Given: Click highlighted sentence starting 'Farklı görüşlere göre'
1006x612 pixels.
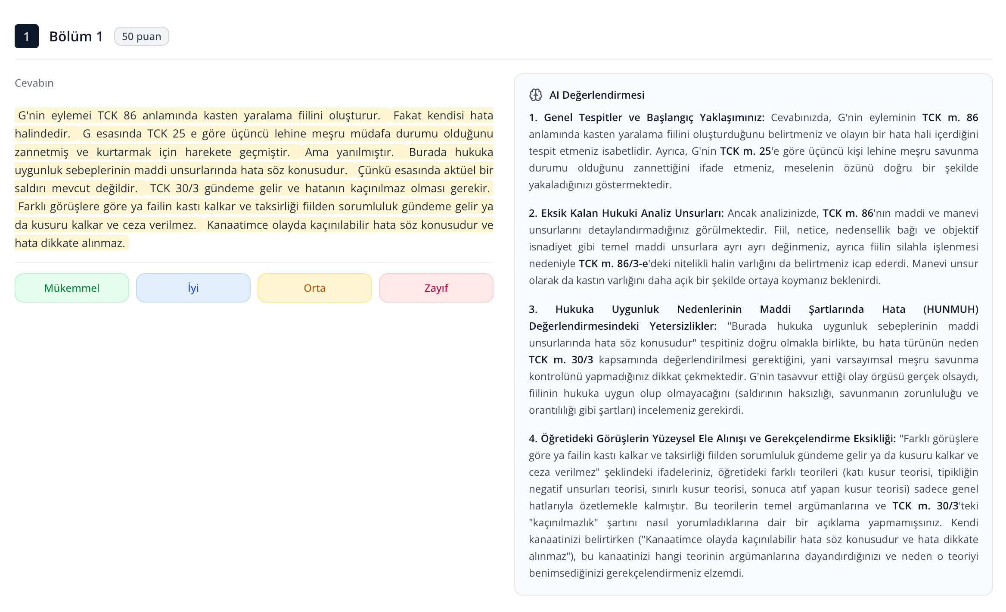Looking at the screenshot, I should [255, 206].
